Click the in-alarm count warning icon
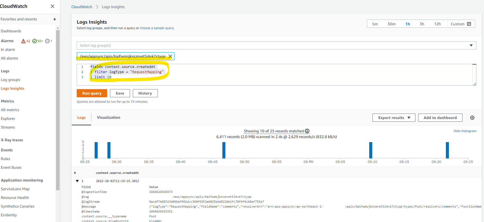 tap(23, 41)
